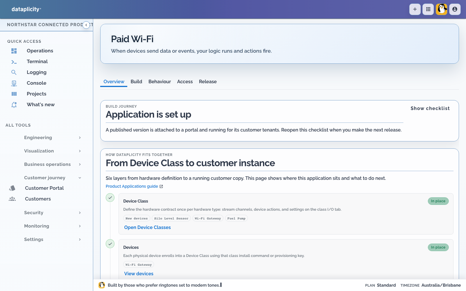Viewport: 466px width, 291px height.
Task: Click the Terminal prompt icon
Action: (x=14, y=62)
